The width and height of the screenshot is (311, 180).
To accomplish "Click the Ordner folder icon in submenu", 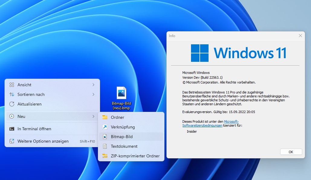I will (x=105, y=117).
